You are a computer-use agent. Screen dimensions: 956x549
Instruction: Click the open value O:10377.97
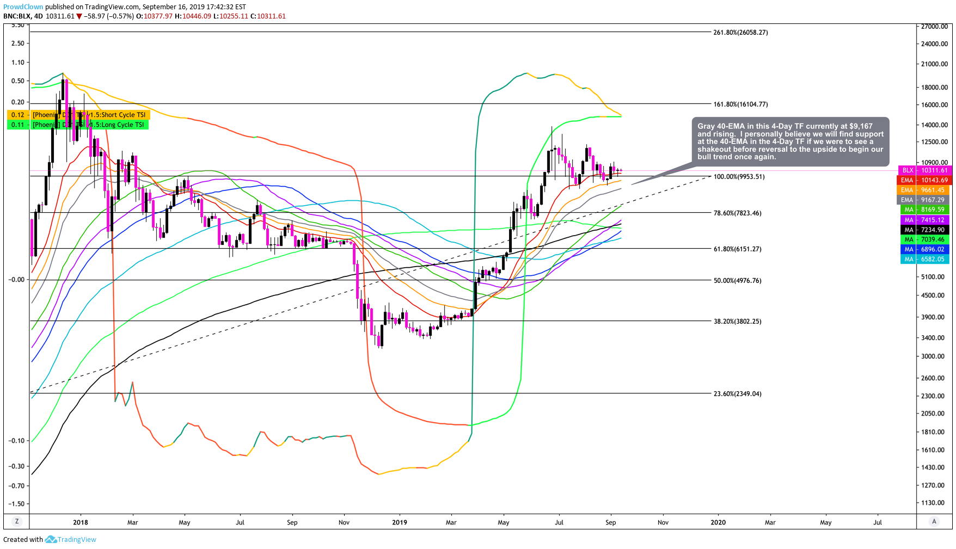coord(154,16)
